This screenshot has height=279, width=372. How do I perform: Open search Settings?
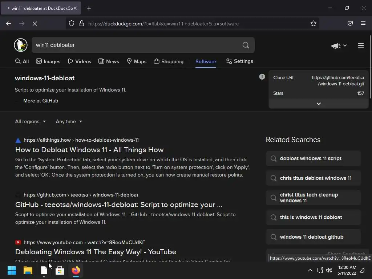[x=240, y=61]
